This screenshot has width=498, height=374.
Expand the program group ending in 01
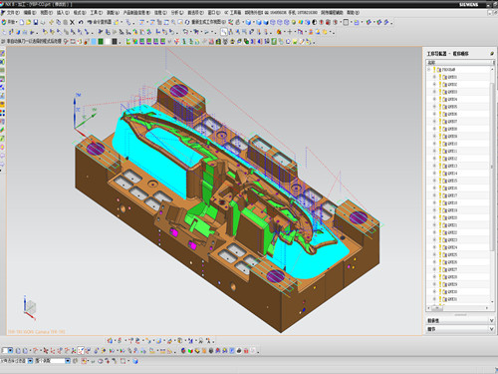point(434,77)
